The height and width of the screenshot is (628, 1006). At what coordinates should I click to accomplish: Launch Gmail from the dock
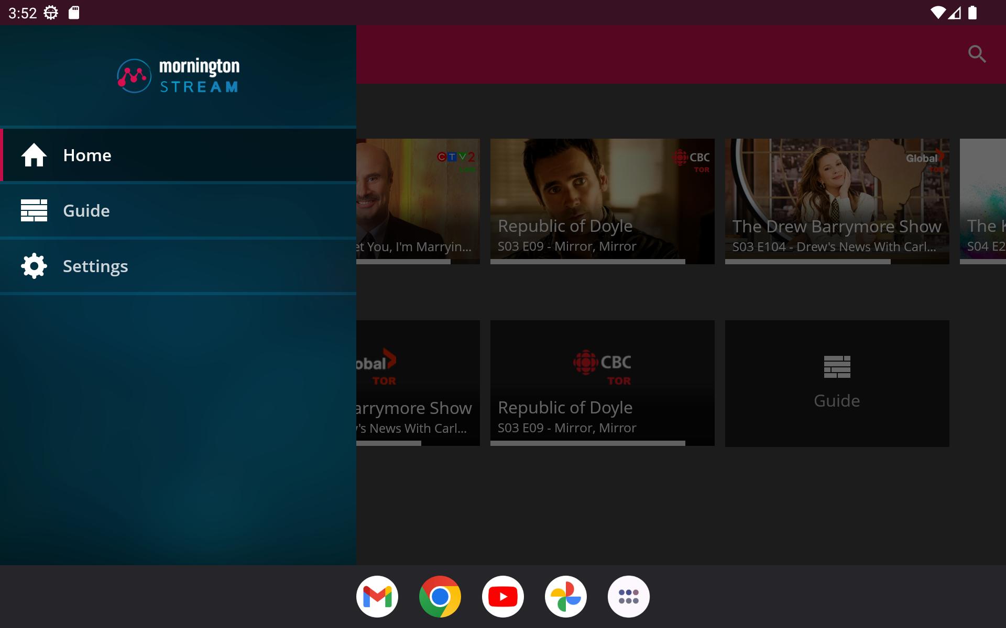[x=377, y=597]
